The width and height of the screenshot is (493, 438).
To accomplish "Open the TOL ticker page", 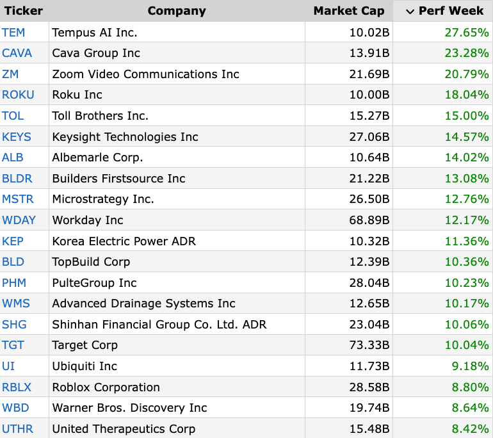I will coord(13,116).
